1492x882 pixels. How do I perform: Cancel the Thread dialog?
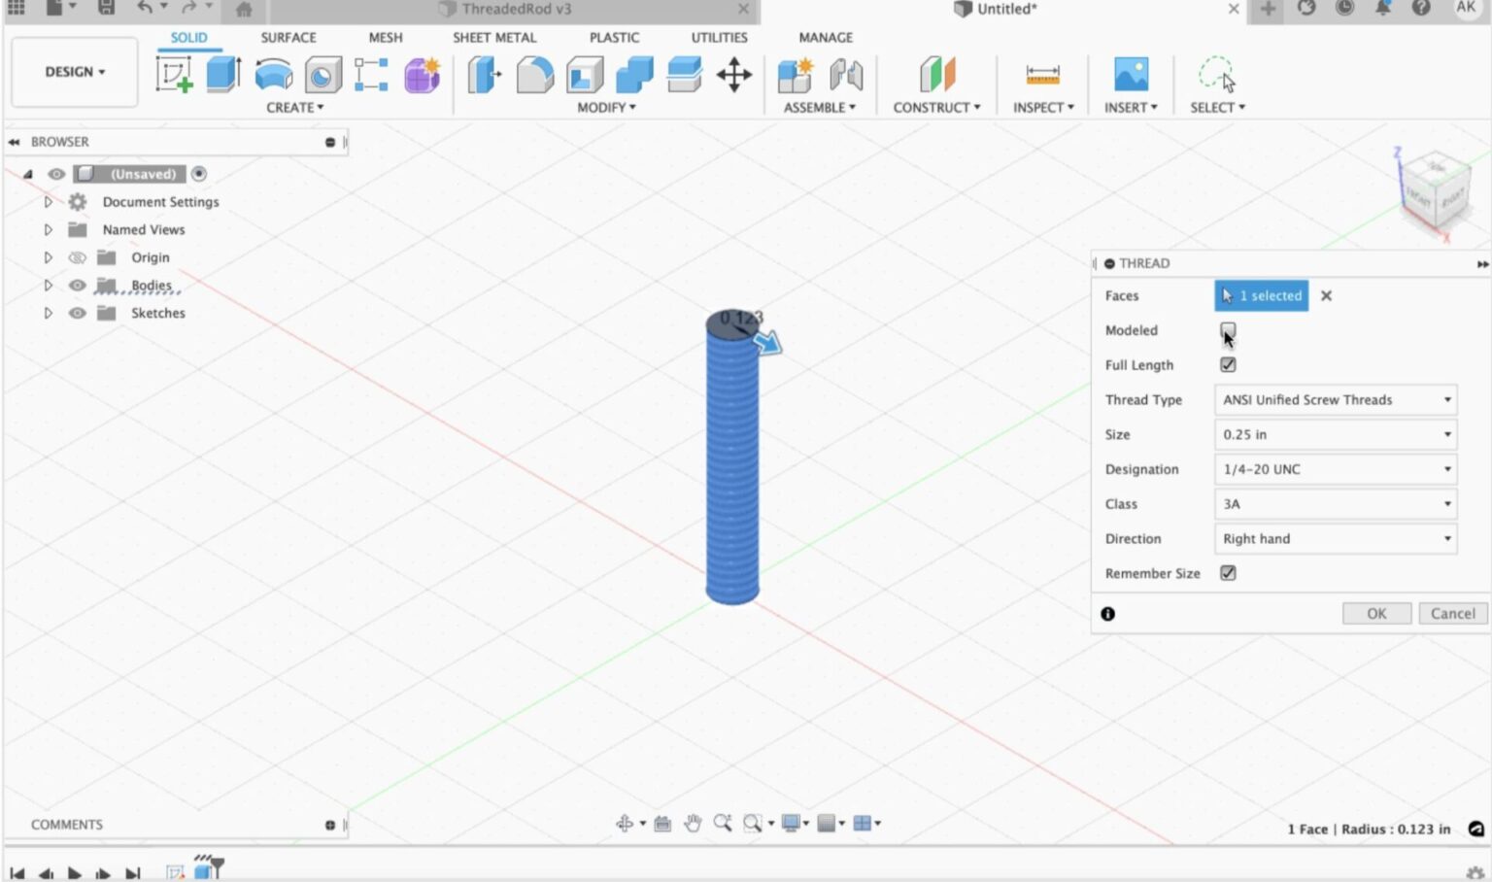[x=1451, y=613]
